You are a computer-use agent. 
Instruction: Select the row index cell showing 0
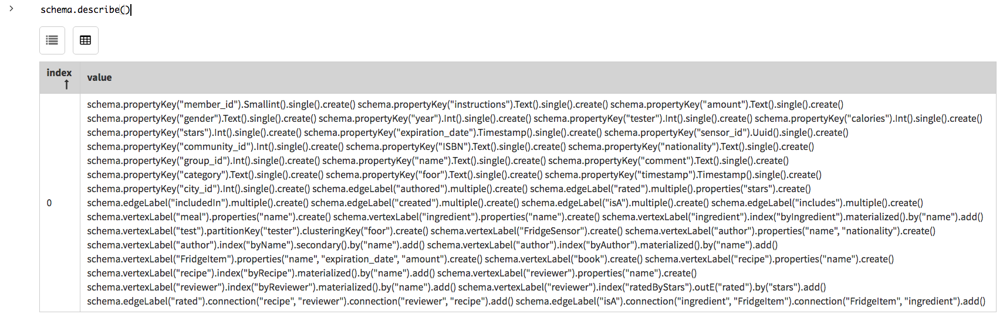pos(49,203)
